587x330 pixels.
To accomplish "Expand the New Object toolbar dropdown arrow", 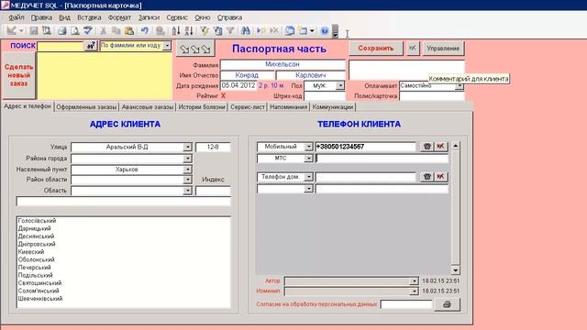I will [x=312, y=30].
